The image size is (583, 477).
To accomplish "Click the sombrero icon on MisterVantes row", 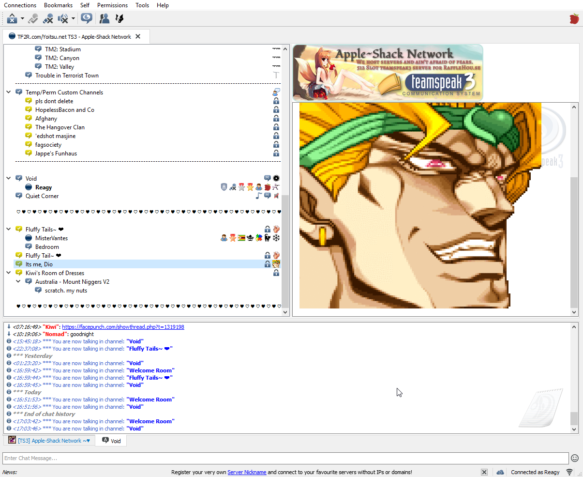I will (250, 238).
